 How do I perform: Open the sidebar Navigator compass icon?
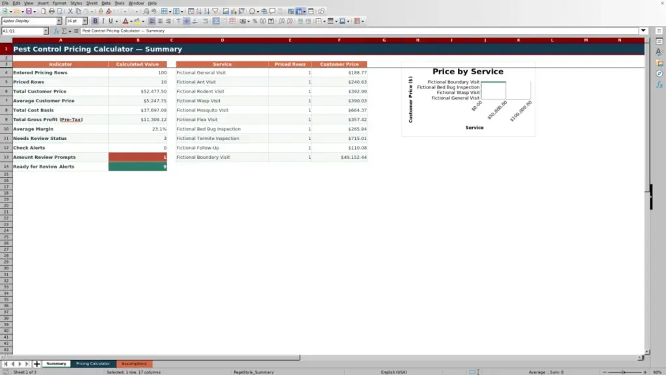(659, 74)
